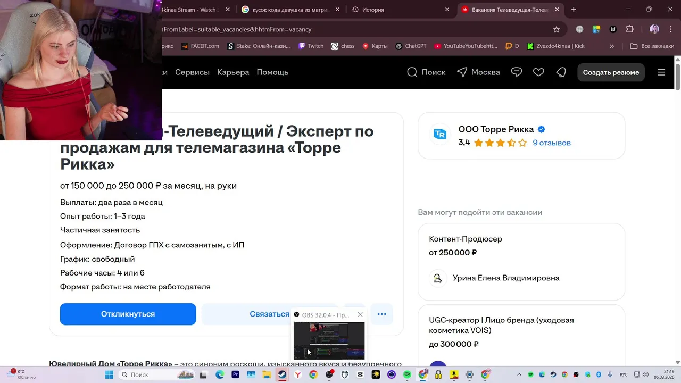681x383 pixels.
Task: Open Сервисы menu in hh header
Action: (192, 72)
